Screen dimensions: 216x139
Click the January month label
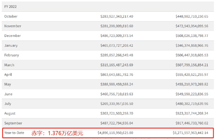(11, 45)
